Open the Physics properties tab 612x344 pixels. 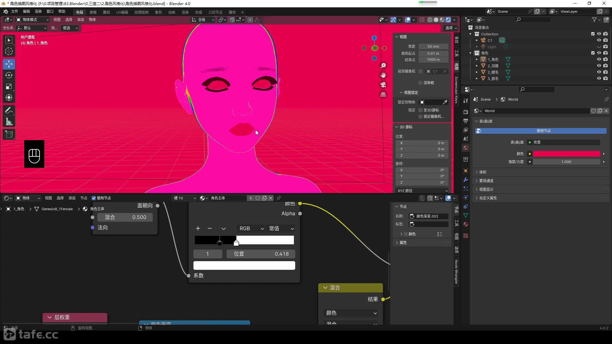tap(466, 197)
